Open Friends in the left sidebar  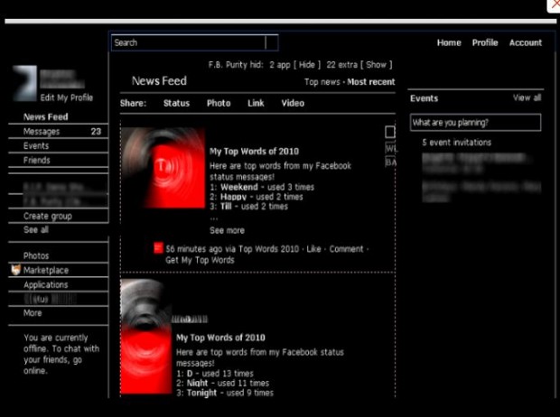point(37,161)
